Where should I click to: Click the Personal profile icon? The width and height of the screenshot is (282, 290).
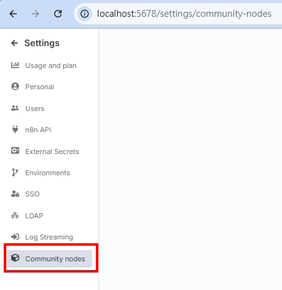click(15, 87)
